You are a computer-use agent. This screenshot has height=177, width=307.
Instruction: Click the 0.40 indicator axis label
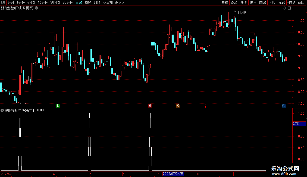[x=301, y=148]
